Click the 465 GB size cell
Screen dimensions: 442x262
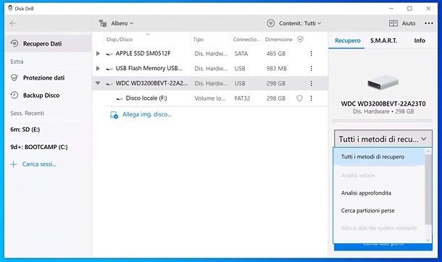pyautogui.click(x=275, y=54)
